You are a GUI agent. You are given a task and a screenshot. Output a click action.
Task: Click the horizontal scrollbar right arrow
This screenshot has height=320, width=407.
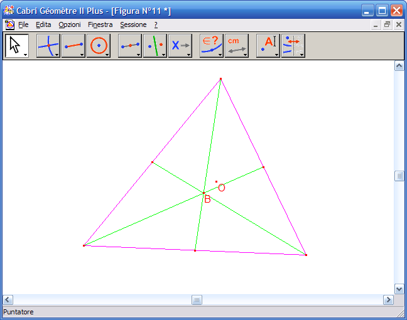388,300
